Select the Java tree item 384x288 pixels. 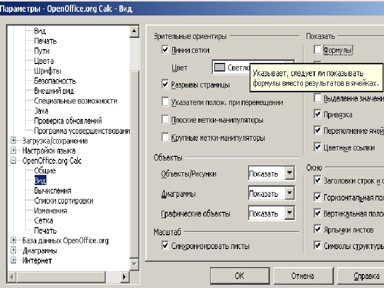(41, 111)
